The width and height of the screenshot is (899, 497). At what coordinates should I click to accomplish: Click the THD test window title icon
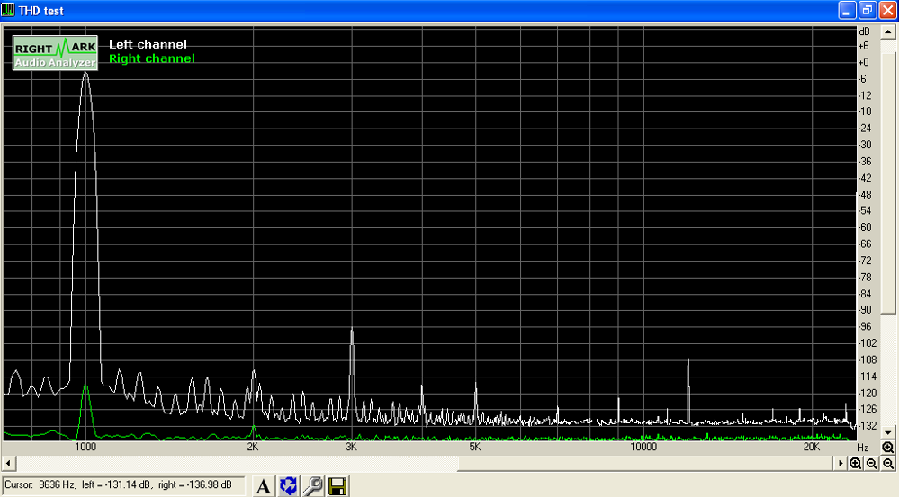coord(8,10)
